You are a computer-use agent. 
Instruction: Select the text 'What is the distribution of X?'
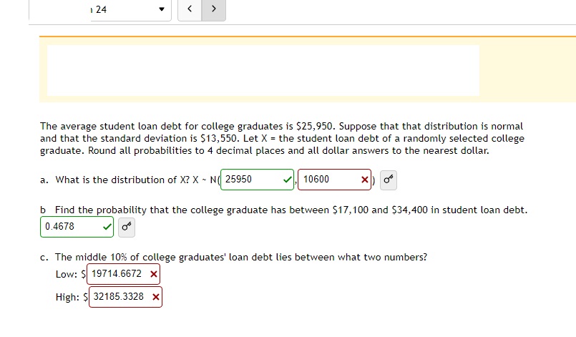point(122,180)
